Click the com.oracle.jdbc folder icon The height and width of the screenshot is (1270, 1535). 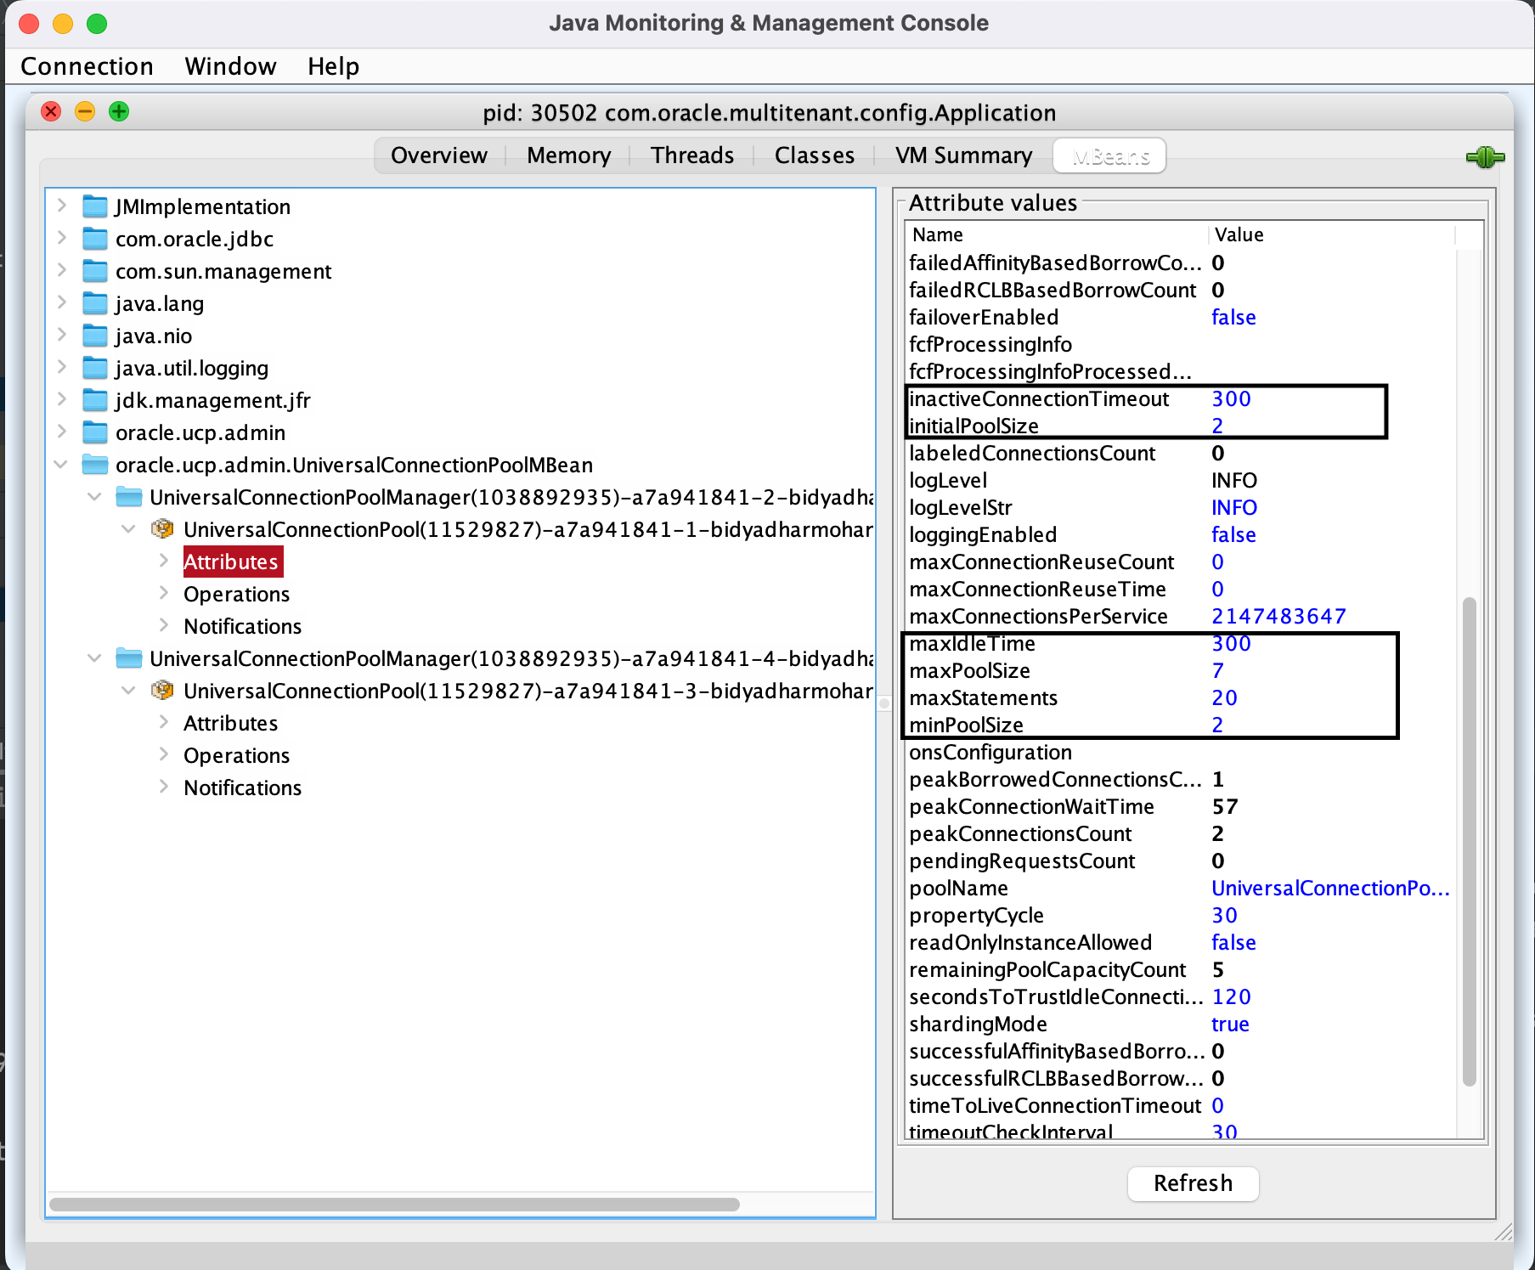(94, 239)
